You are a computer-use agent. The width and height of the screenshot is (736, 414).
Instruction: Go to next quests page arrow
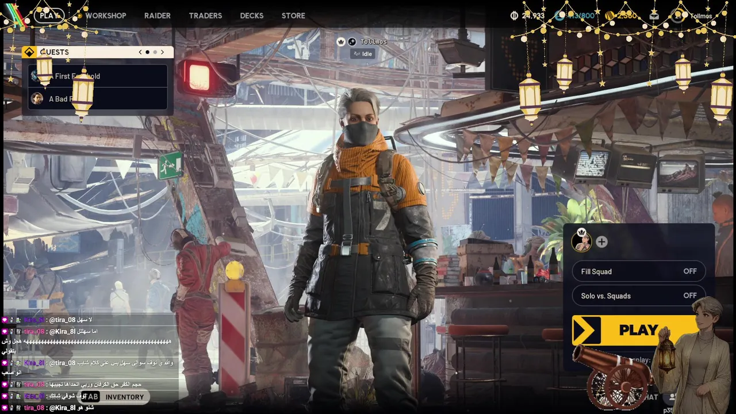point(162,52)
